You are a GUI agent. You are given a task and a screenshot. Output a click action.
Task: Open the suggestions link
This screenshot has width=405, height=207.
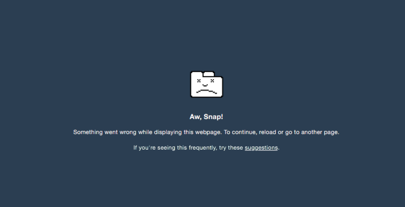click(261, 148)
